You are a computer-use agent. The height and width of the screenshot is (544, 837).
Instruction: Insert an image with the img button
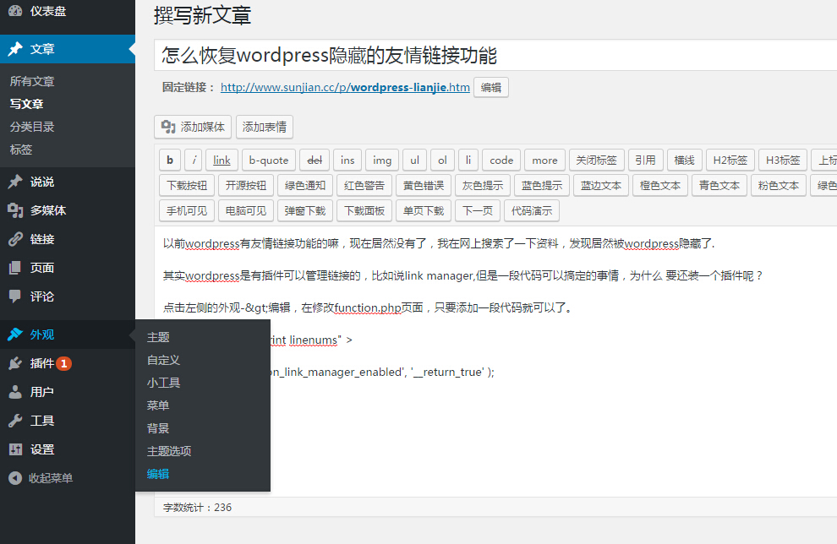point(382,160)
